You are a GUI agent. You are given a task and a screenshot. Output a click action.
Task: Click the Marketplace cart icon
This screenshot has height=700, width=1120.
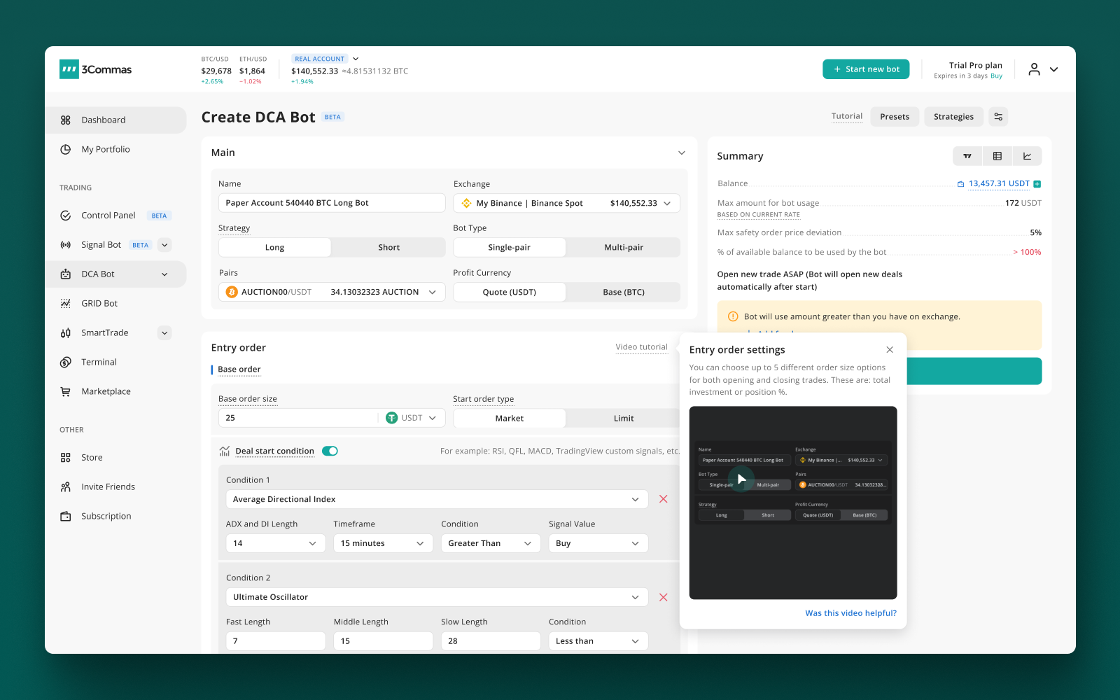(x=66, y=392)
